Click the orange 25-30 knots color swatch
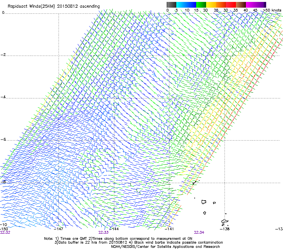Screen dimensions: 283x249 click(x=221, y=5)
